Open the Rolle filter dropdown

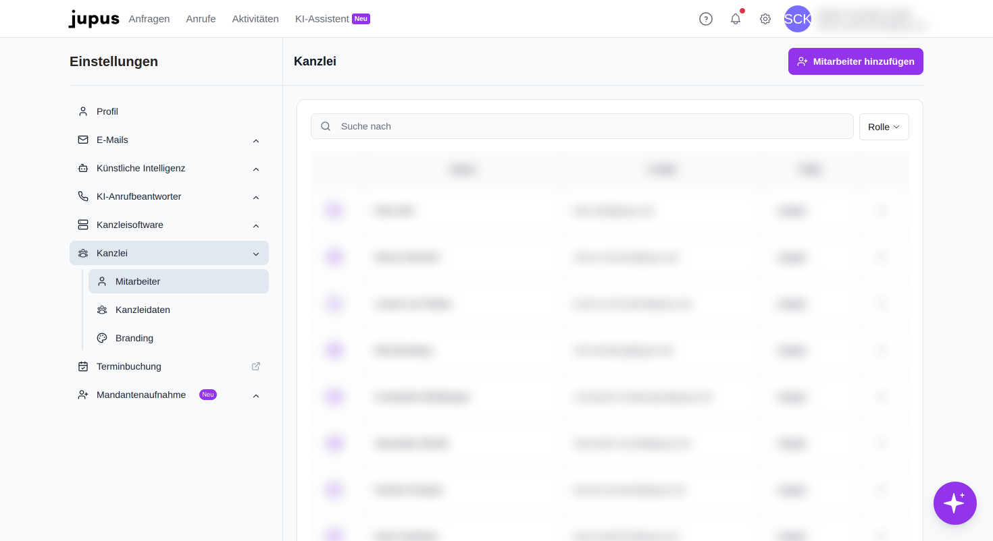pos(884,127)
